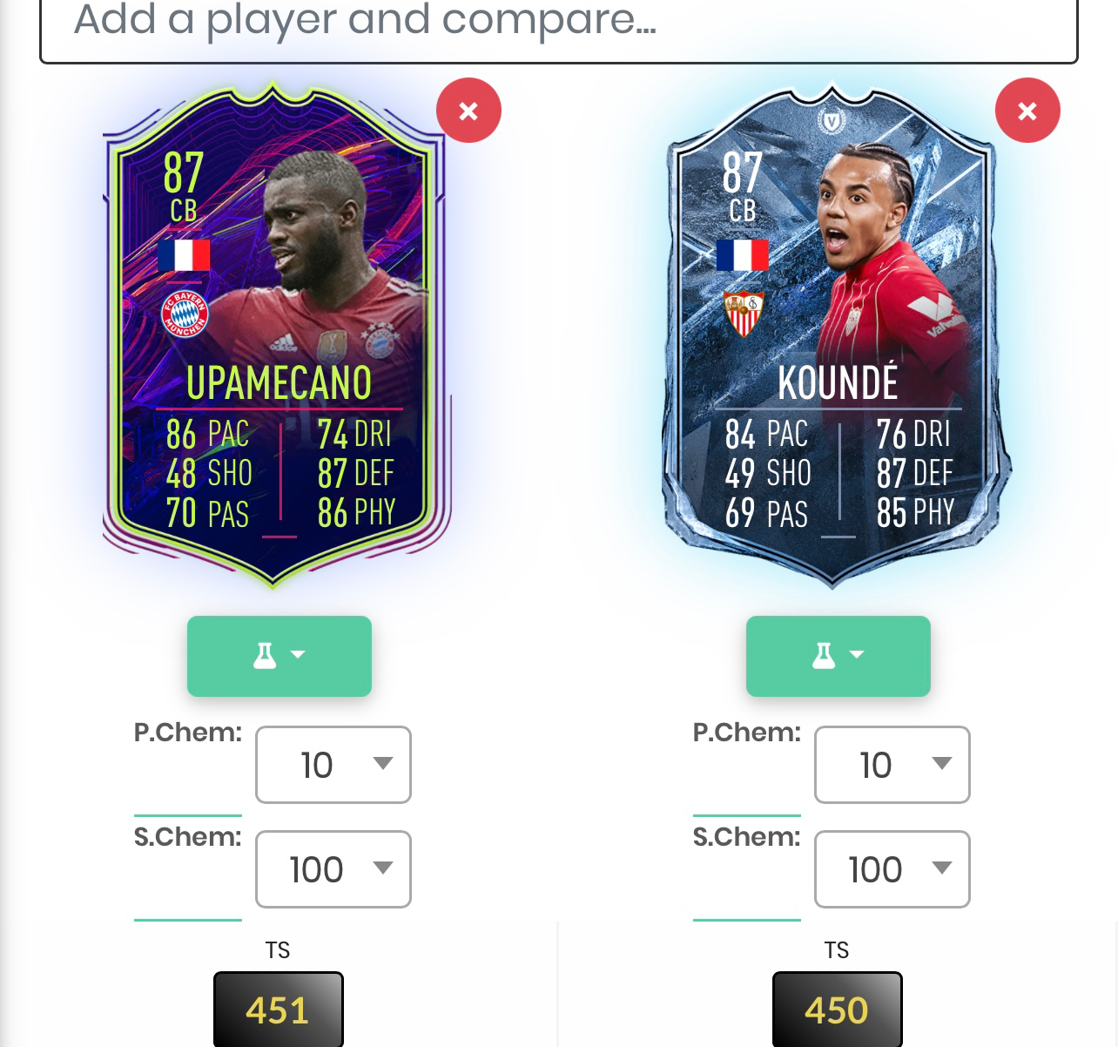Click the UPAMECANO name on the card

point(279,383)
